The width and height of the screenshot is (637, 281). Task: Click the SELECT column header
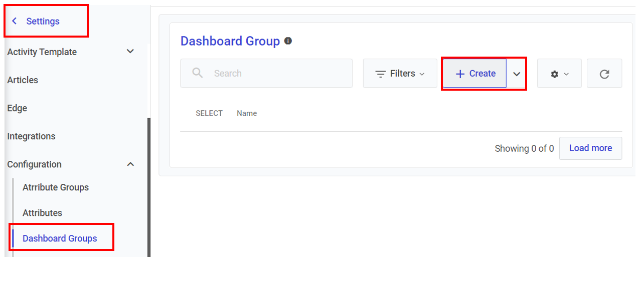coord(209,113)
